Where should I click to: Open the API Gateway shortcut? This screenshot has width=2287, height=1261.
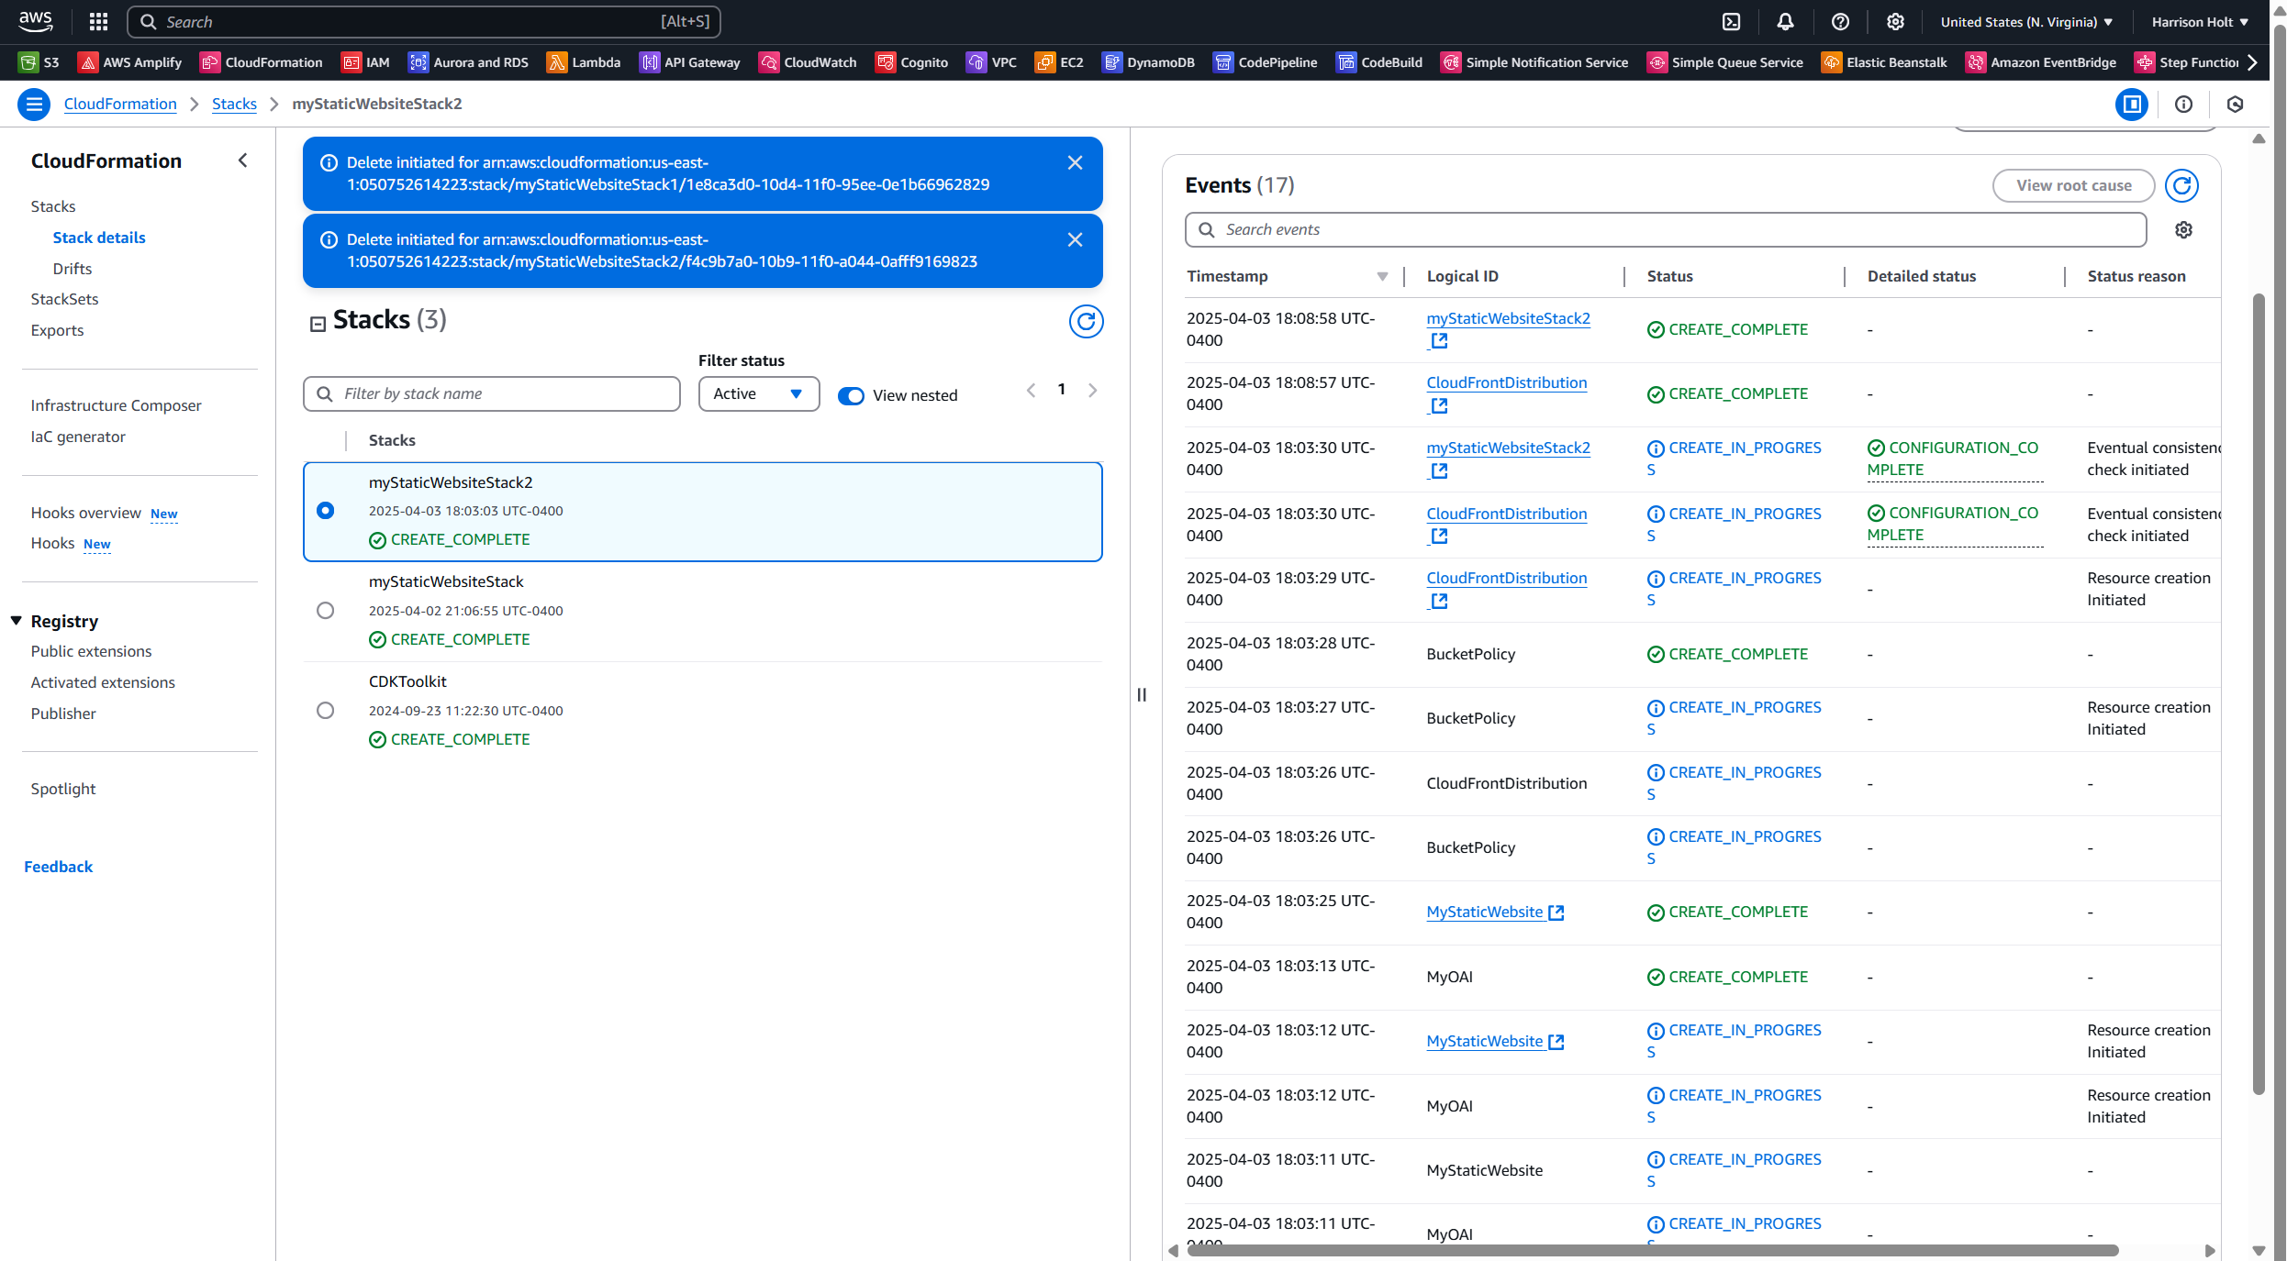[x=690, y=62]
